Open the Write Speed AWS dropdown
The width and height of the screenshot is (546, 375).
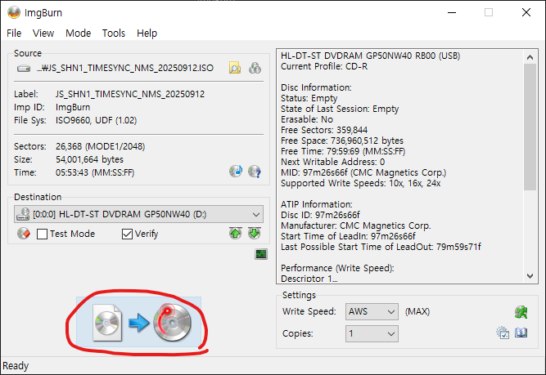pyautogui.click(x=390, y=311)
